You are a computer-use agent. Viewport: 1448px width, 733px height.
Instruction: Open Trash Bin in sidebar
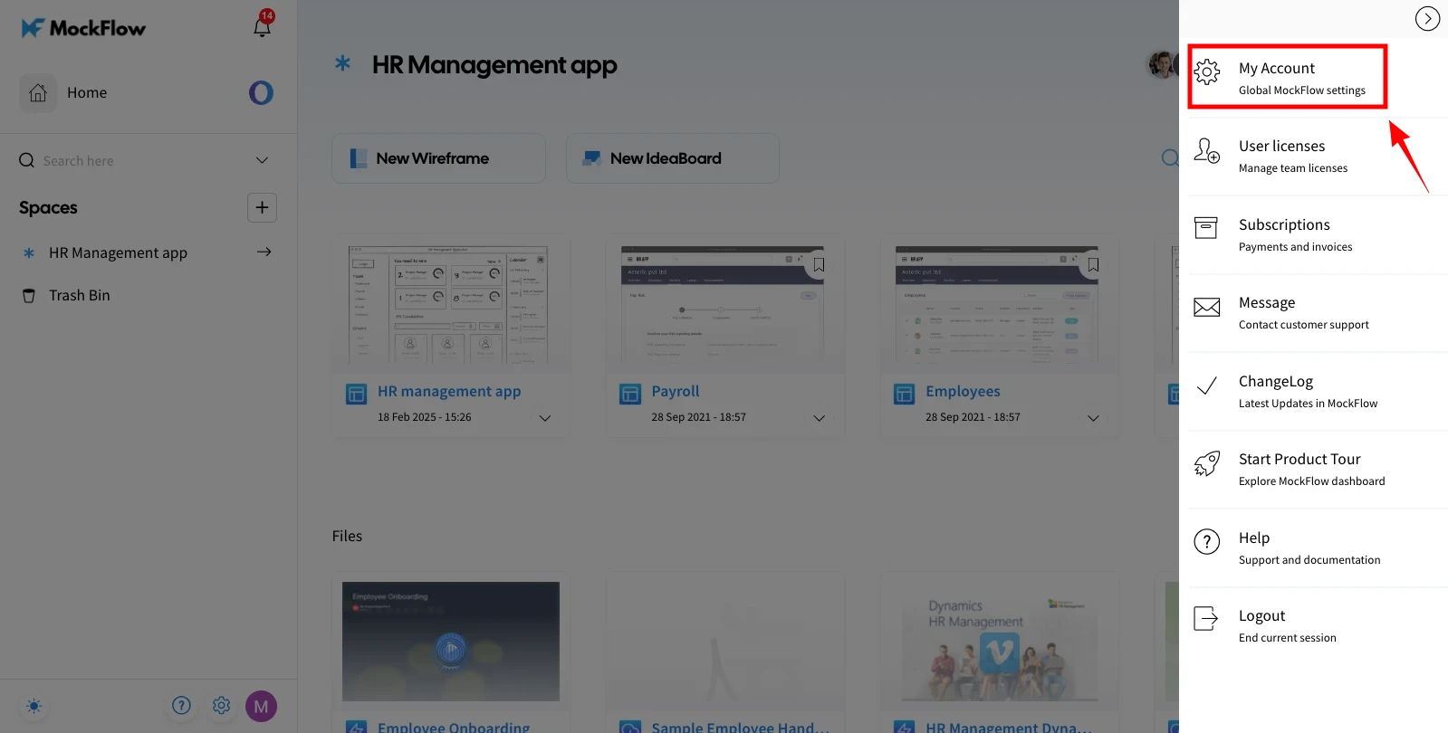[80, 295]
